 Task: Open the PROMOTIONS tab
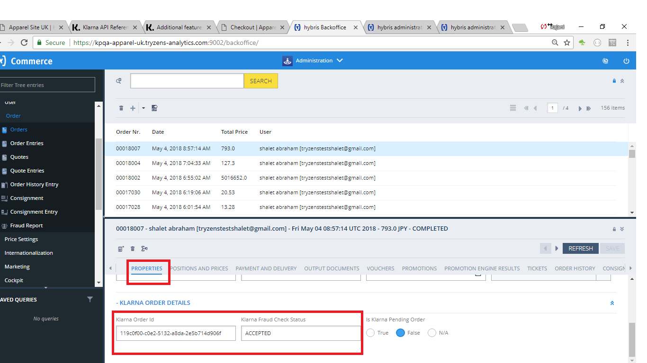point(420,268)
